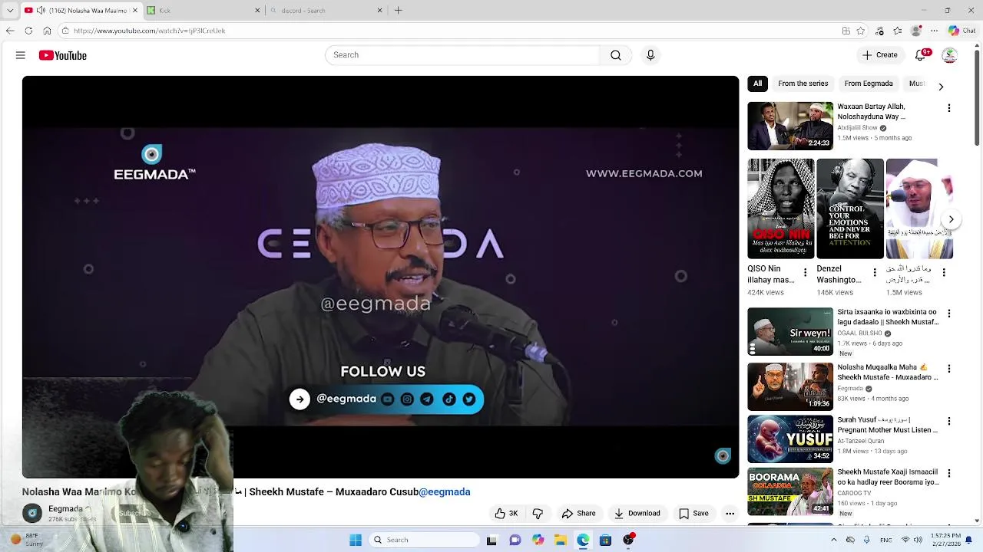
Task: Dislike the video with thumbs down
Action: coord(538,514)
